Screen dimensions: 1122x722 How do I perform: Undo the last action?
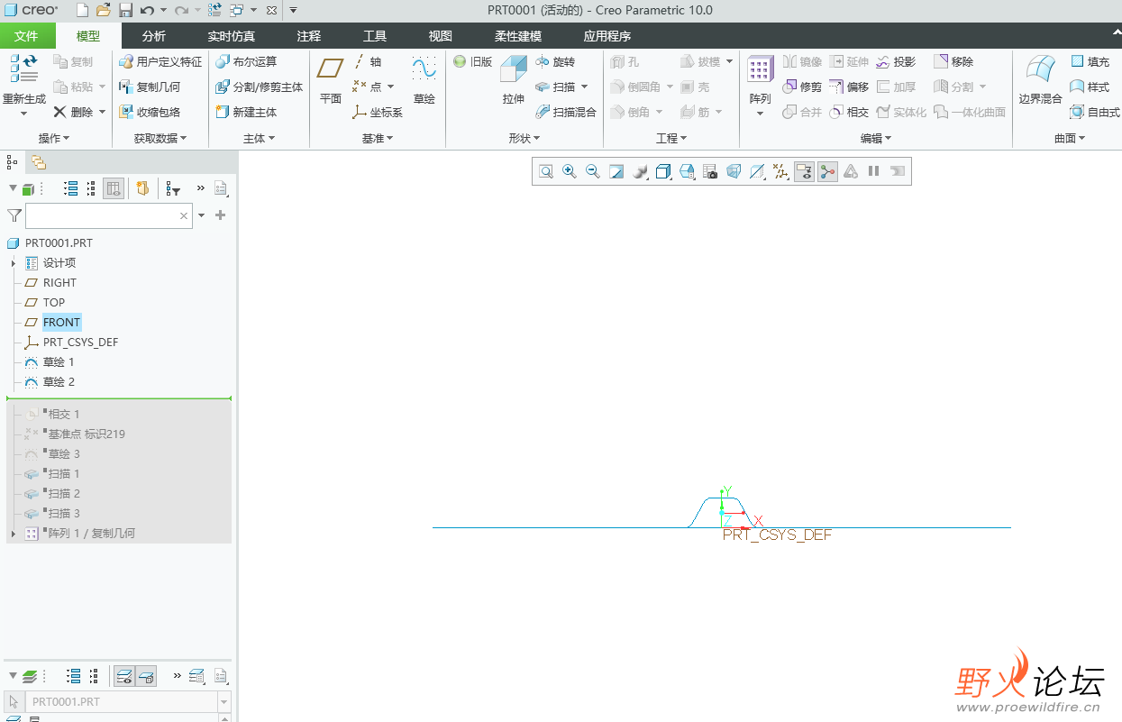pyautogui.click(x=147, y=10)
